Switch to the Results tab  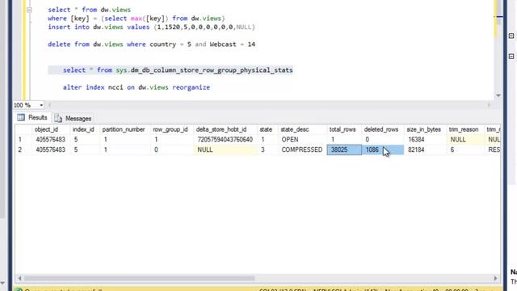tap(32, 118)
